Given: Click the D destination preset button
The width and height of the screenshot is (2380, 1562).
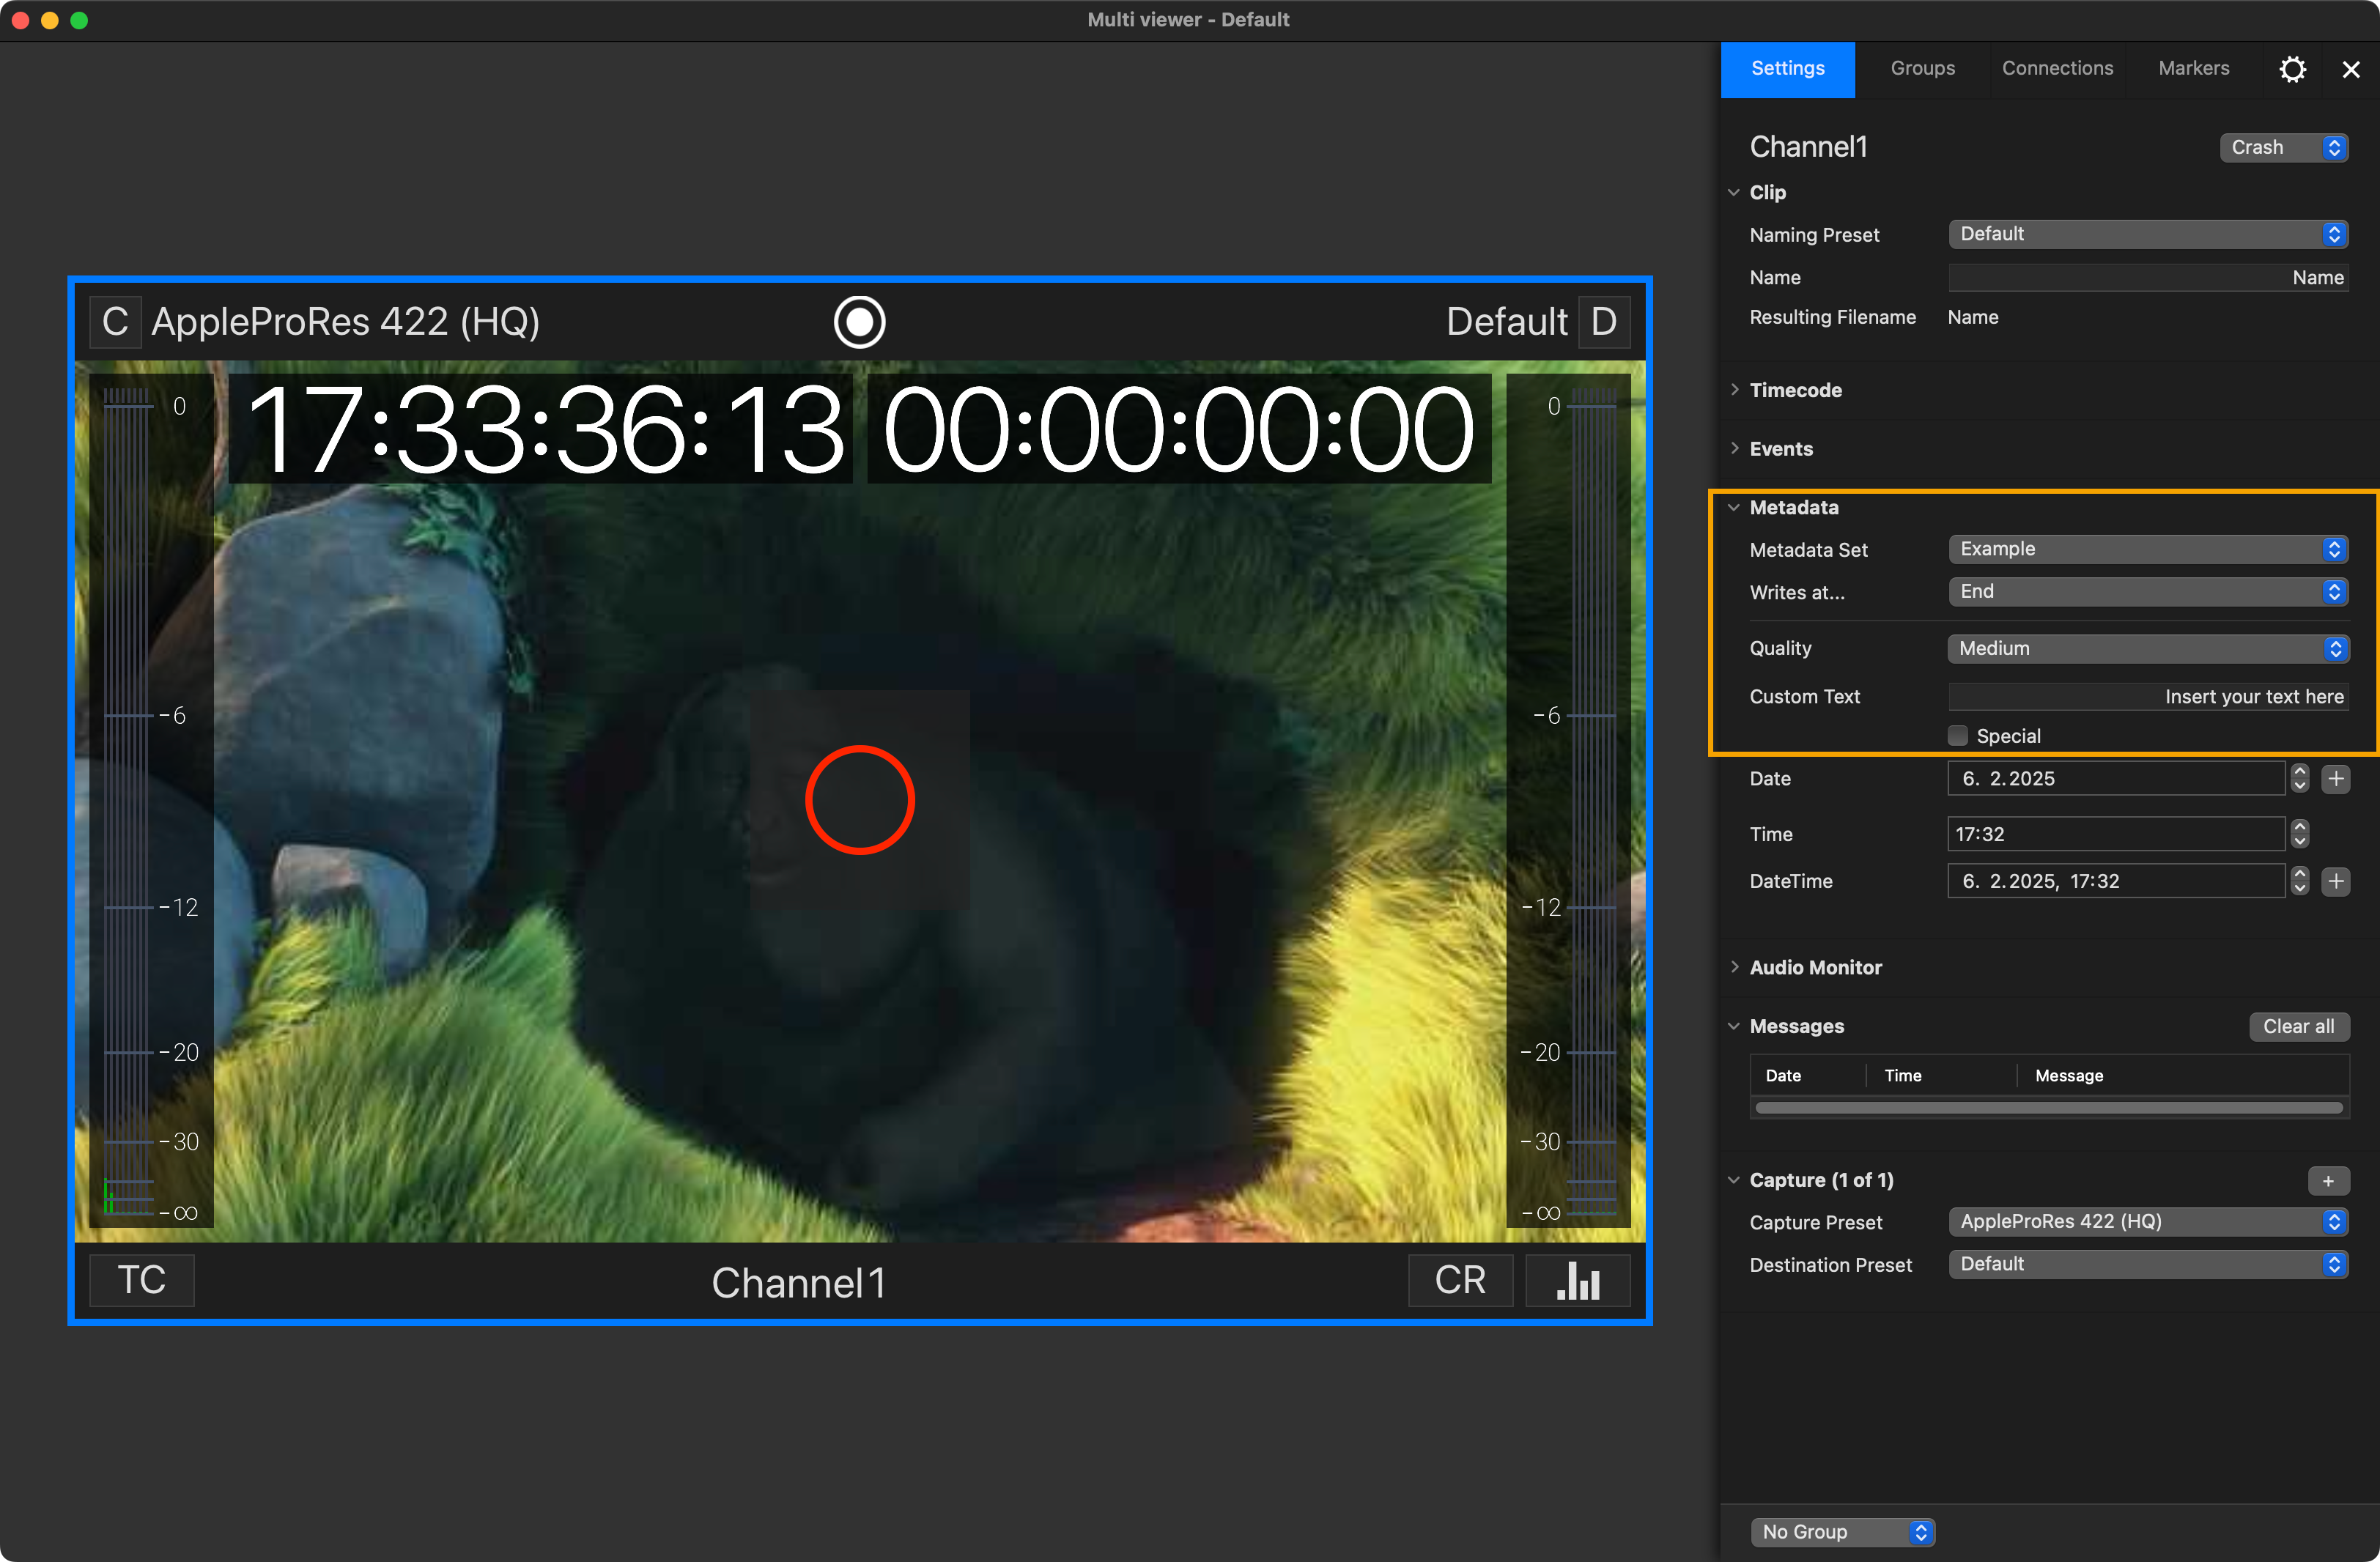Looking at the screenshot, I should (1603, 322).
